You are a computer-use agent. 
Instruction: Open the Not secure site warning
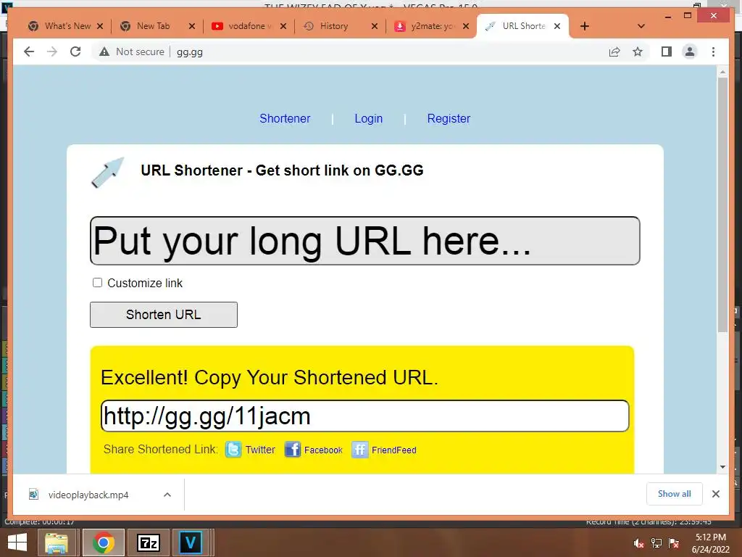(132, 51)
